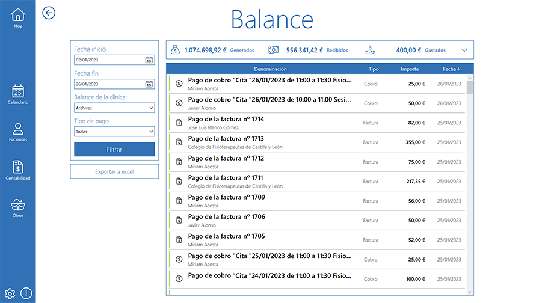Screen dimensions: 539x303
Task: Open the Calendario sidebar icon
Action: pyautogui.click(x=18, y=94)
